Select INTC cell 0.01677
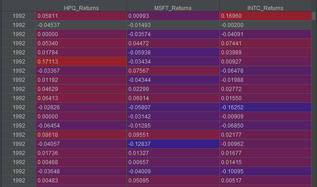The width and height of the screenshot is (317, 187). click(265, 153)
